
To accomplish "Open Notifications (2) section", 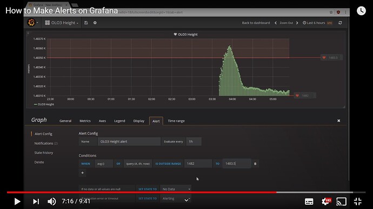I will (46, 143).
